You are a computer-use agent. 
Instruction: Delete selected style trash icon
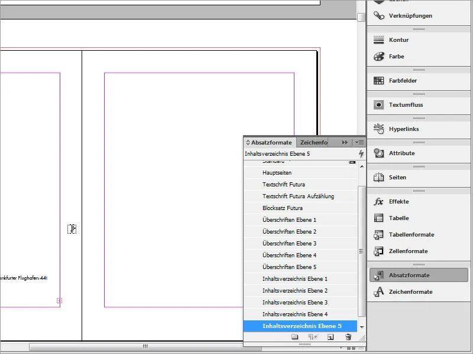[348, 337]
